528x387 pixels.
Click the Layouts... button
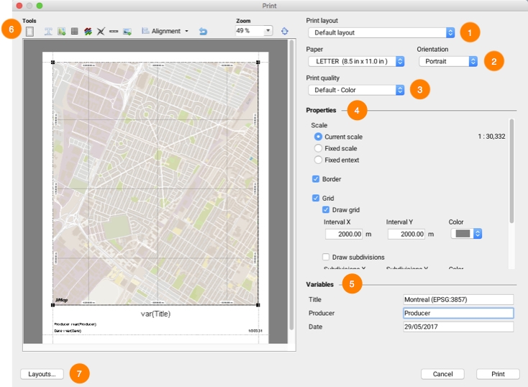[42, 374]
